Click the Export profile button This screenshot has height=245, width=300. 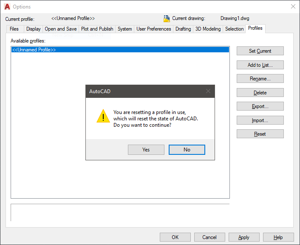coord(260,106)
